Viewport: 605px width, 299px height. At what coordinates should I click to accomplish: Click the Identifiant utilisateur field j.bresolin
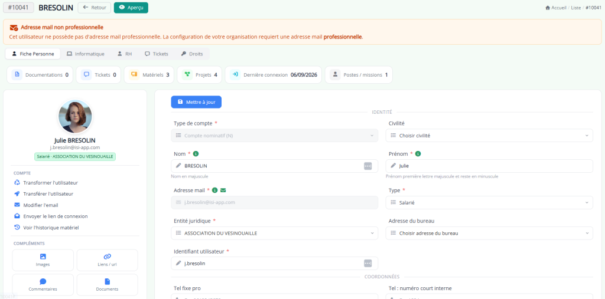275,263
